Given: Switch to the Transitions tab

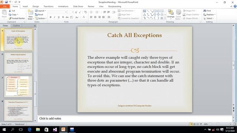Looking at the screenshot, I should pos(49,6).
